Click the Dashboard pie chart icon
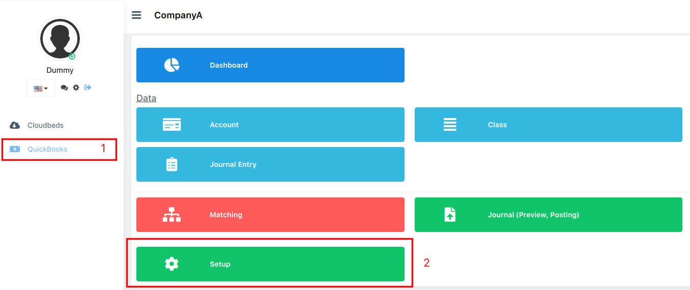 172,65
